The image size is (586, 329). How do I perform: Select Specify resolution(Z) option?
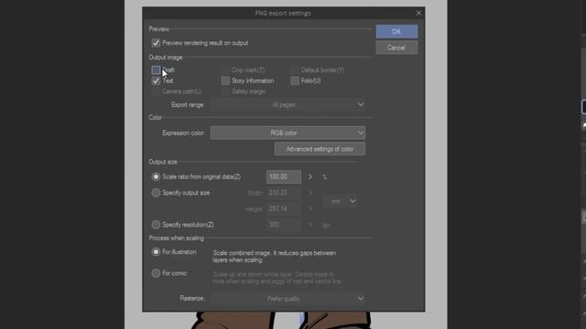(x=156, y=225)
